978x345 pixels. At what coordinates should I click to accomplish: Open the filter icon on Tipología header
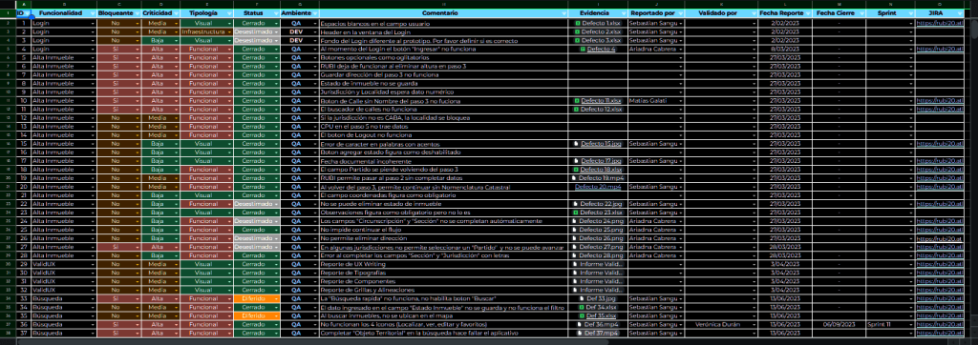pos(229,13)
